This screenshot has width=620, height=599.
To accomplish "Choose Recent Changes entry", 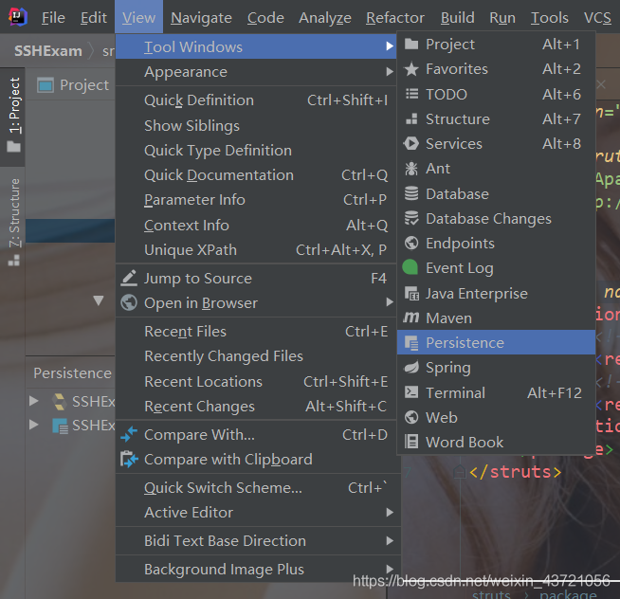I will (256, 406).
